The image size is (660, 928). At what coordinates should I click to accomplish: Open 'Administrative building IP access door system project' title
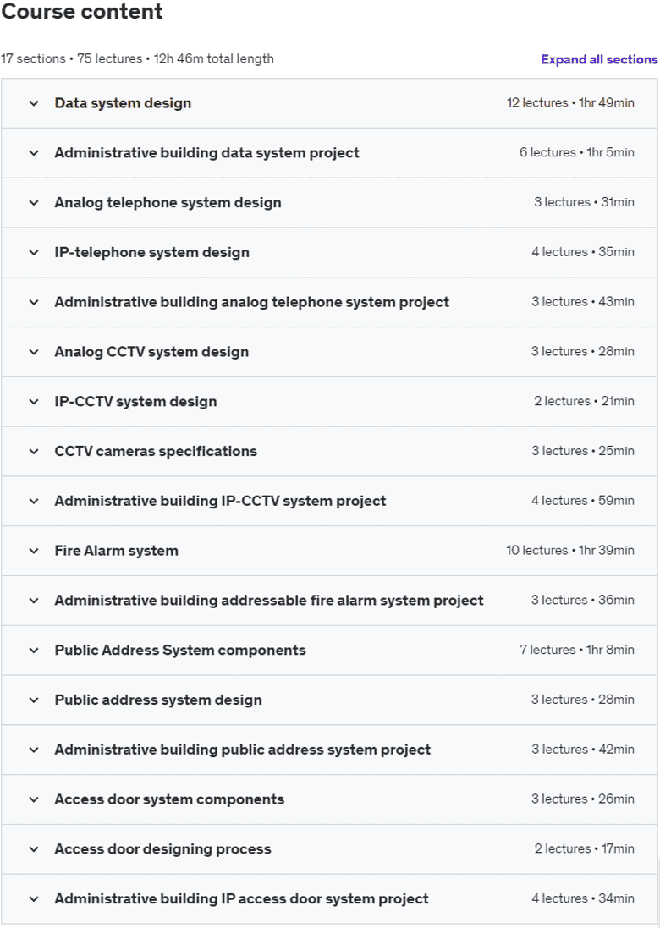(x=241, y=898)
